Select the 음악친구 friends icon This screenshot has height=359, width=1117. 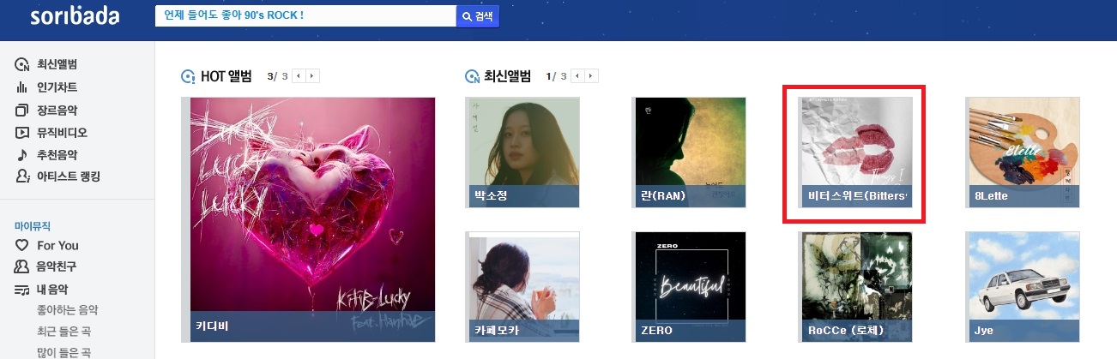click(22, 267)
